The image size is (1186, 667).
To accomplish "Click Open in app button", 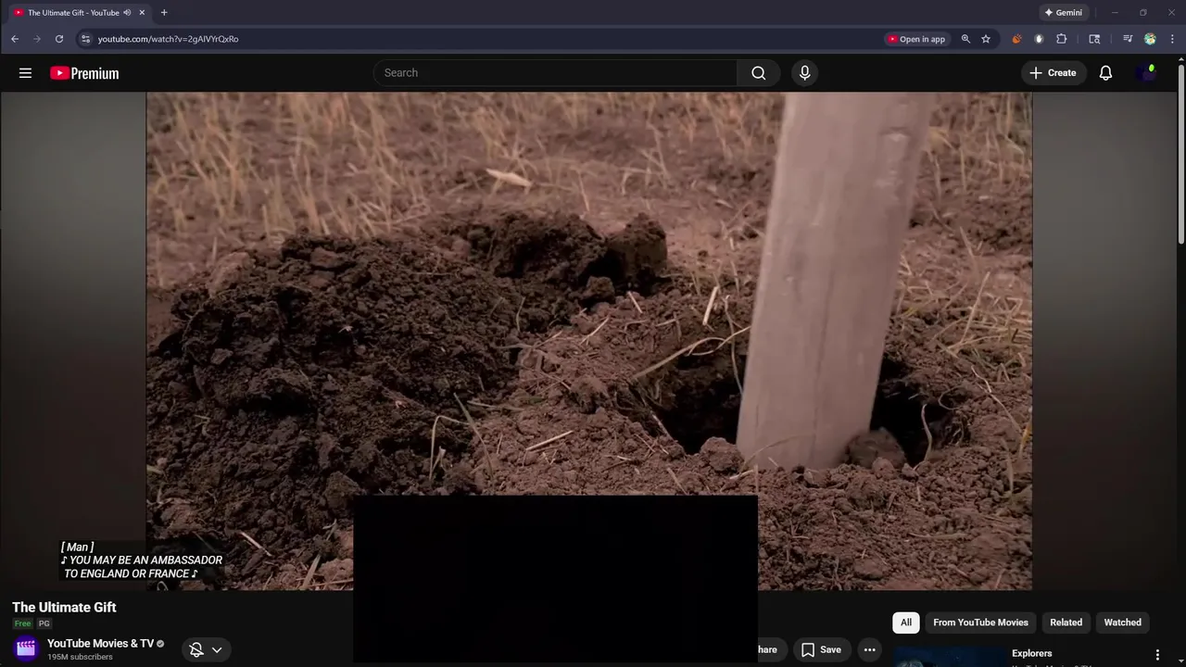I will pyautogui.click(x=916, y=39).
